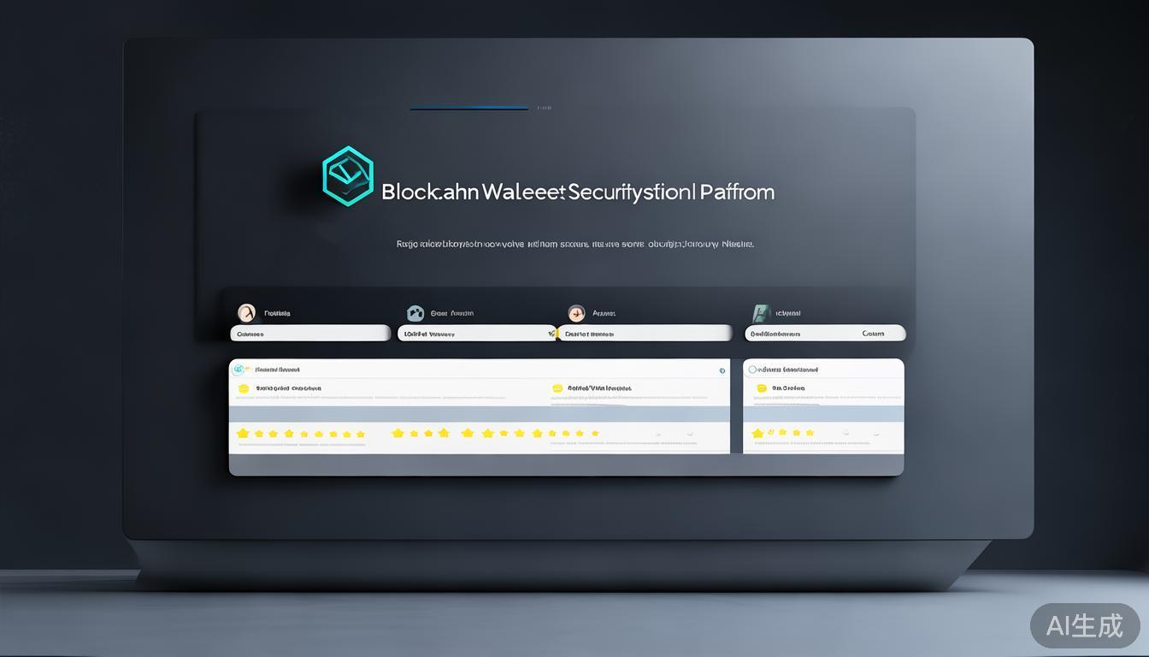The image size is (1149, 657).
Task: Click the third round avatar icon
Action: [x=576, y=313]
